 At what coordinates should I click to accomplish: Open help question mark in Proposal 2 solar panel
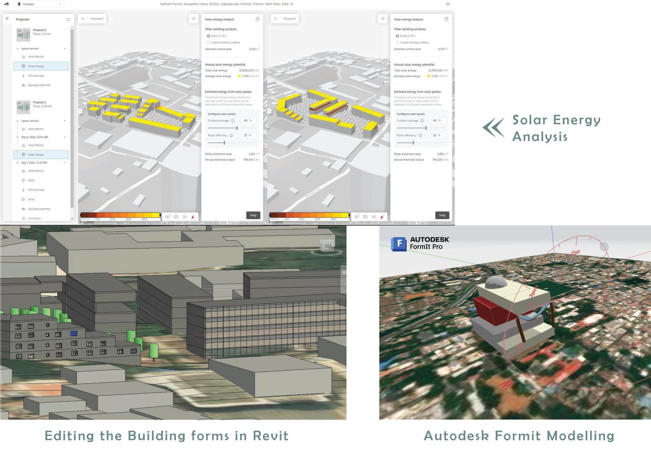257,19
